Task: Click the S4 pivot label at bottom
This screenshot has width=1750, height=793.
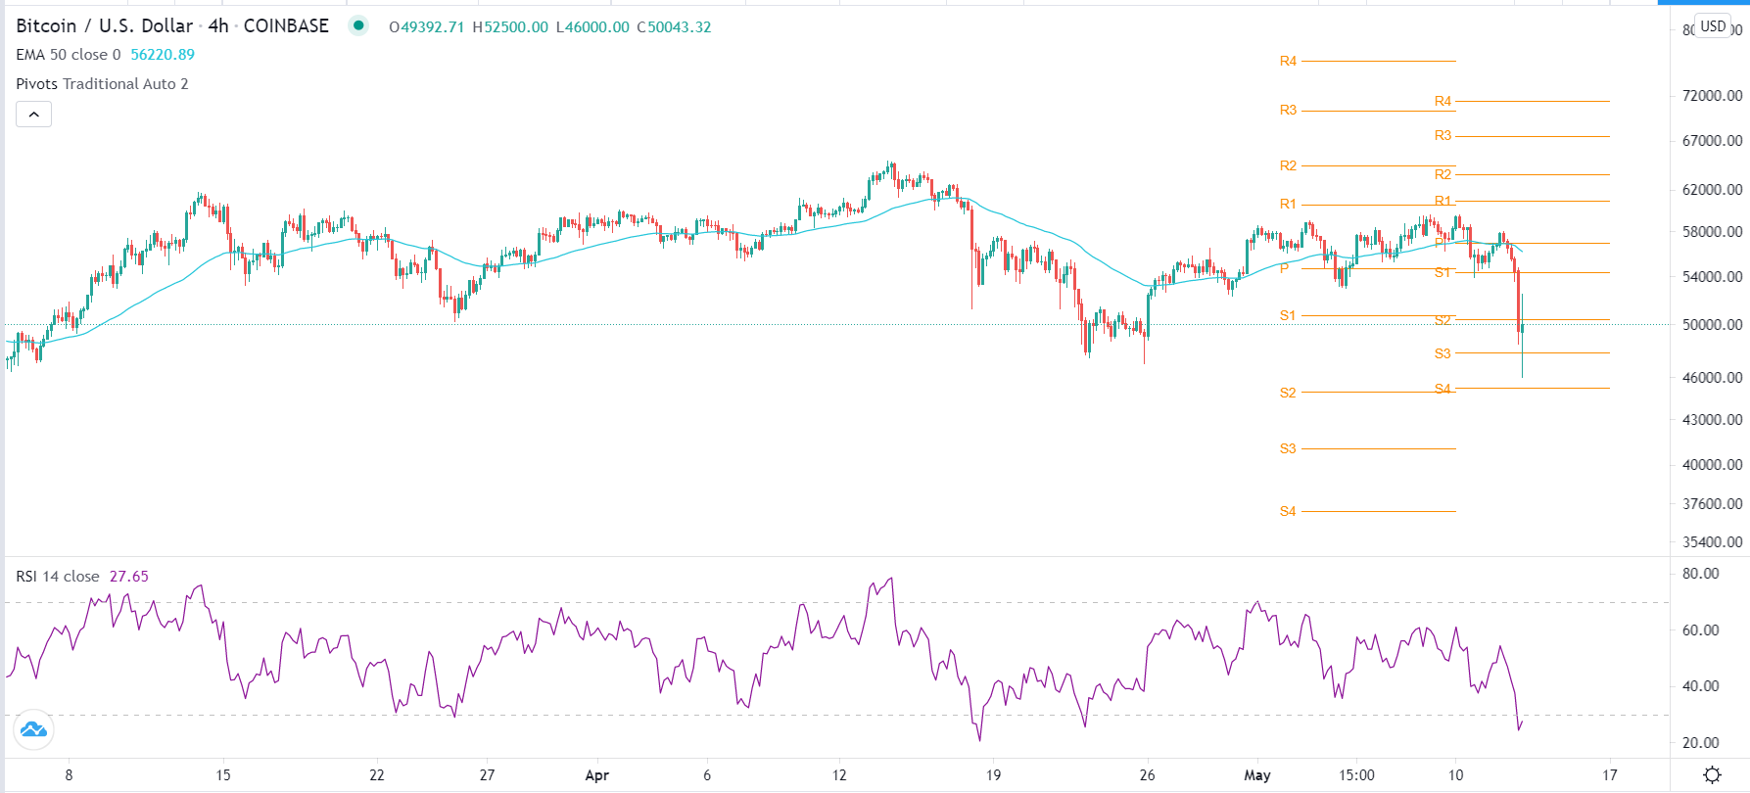Action: (1288, 511)
